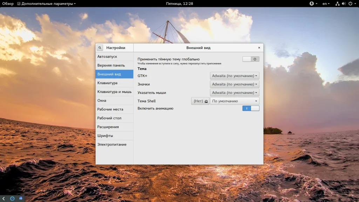This screenshot has height=202, width=359.
Task: Open the Значки icons theme dropdown
Action: pos(235,84)
